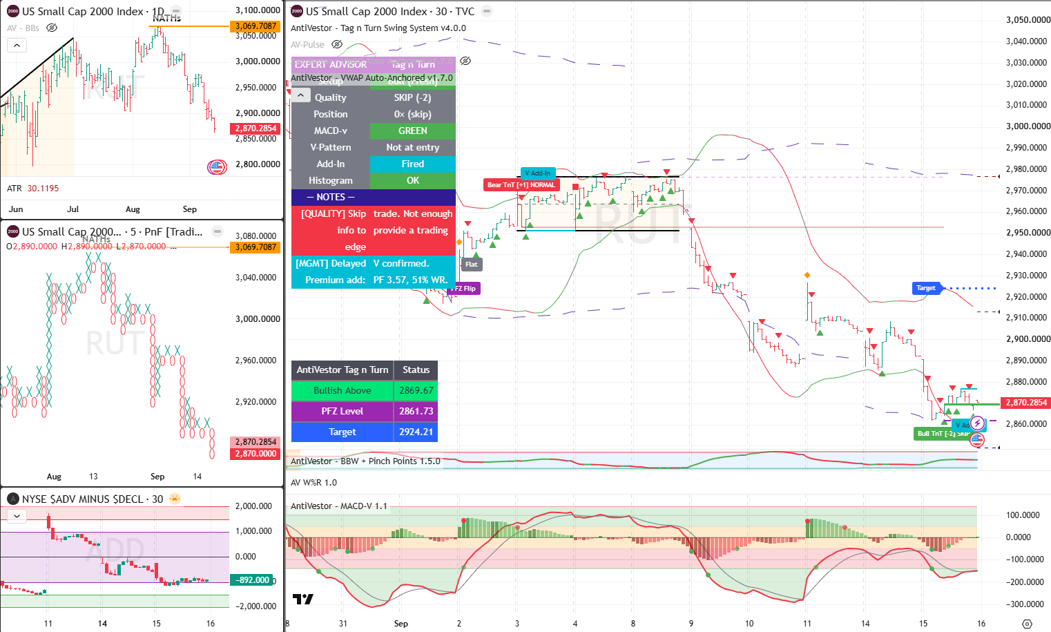The image size is (1051, 632).
Task: Collapse the indicator legend on the 1D chart
Action: [x=17, y=46]
